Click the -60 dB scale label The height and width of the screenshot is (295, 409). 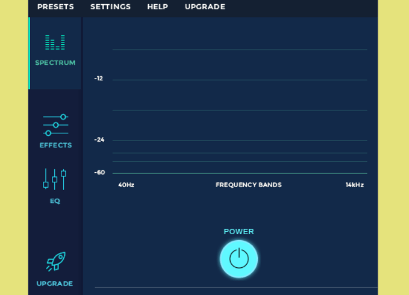(99, 172)
